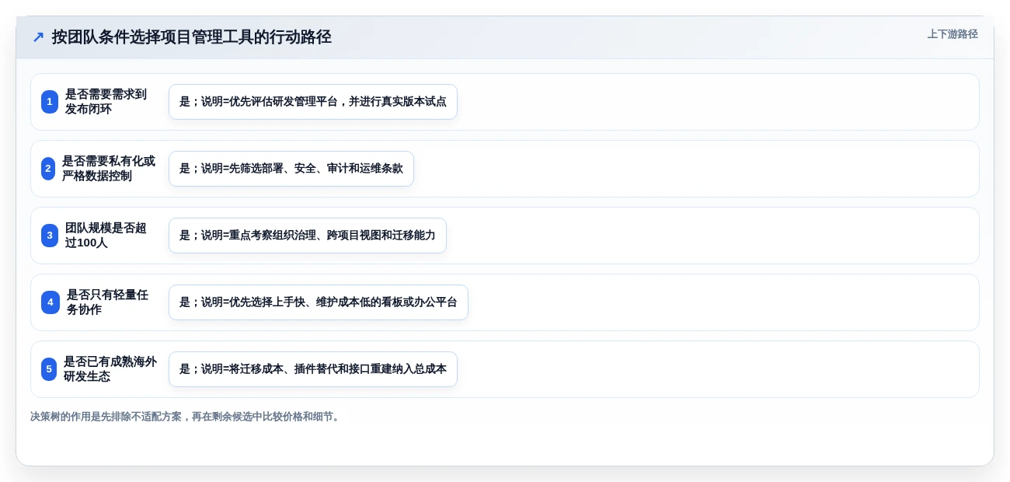1010x482 pixels.
Task: Select question 是否已有成熟海外研发生态
Action: tap(110, 369)
